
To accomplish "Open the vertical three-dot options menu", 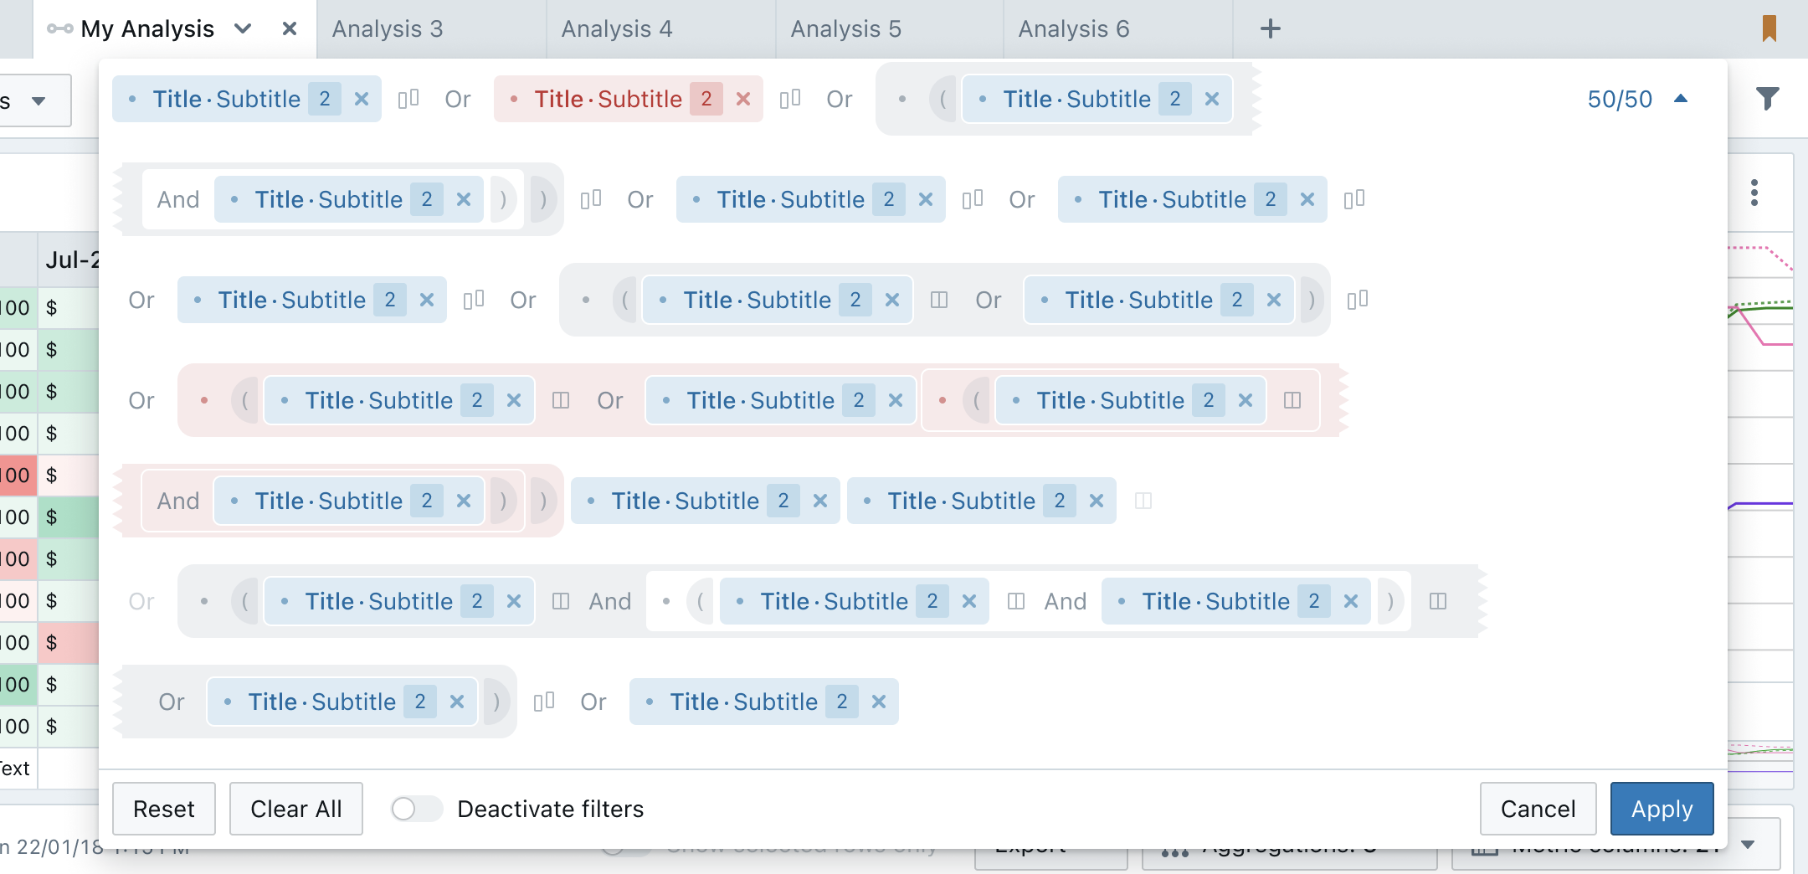I will pyautogui.click(x=1754, y=193).
